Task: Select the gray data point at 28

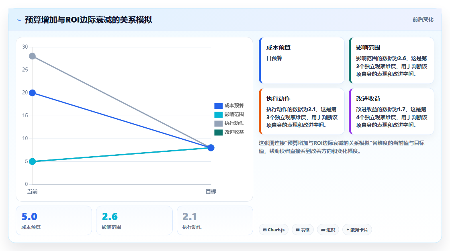Action: click(33, 56)
